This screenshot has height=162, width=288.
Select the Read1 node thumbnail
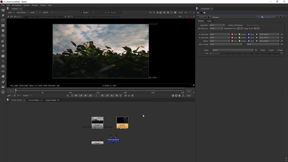pyautogui.click(x=97, y=122)
